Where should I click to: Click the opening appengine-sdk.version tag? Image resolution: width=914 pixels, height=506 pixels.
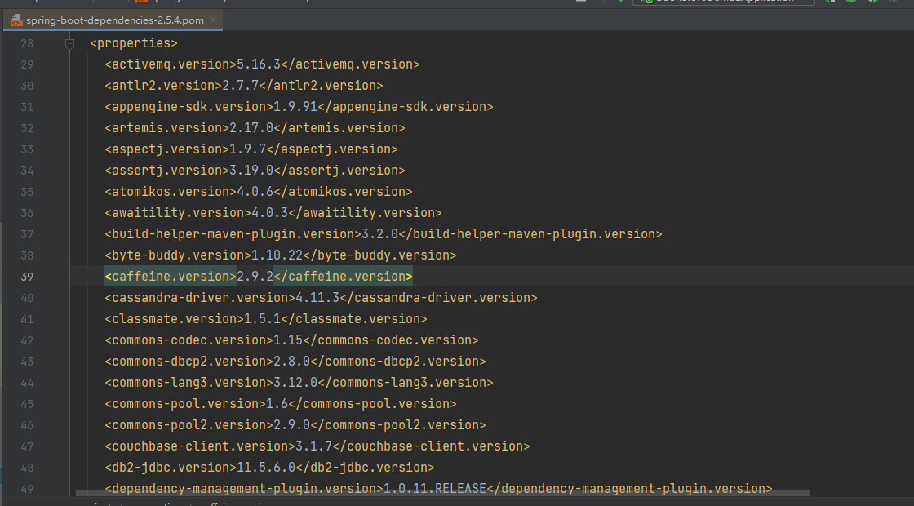pos(189,107)
